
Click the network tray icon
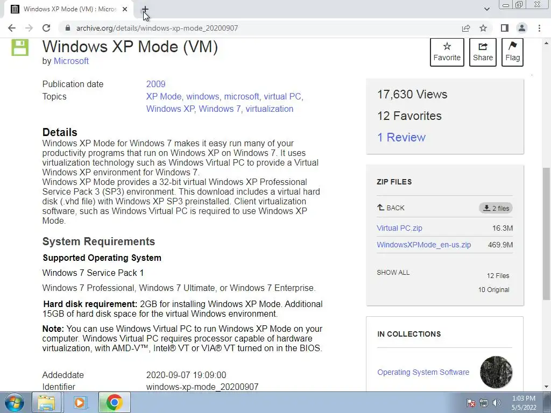pyautogui.click(x=484, y=403)
